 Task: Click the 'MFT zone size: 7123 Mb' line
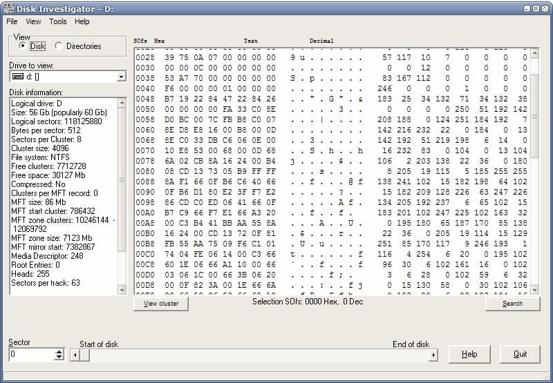click(51, 238)
